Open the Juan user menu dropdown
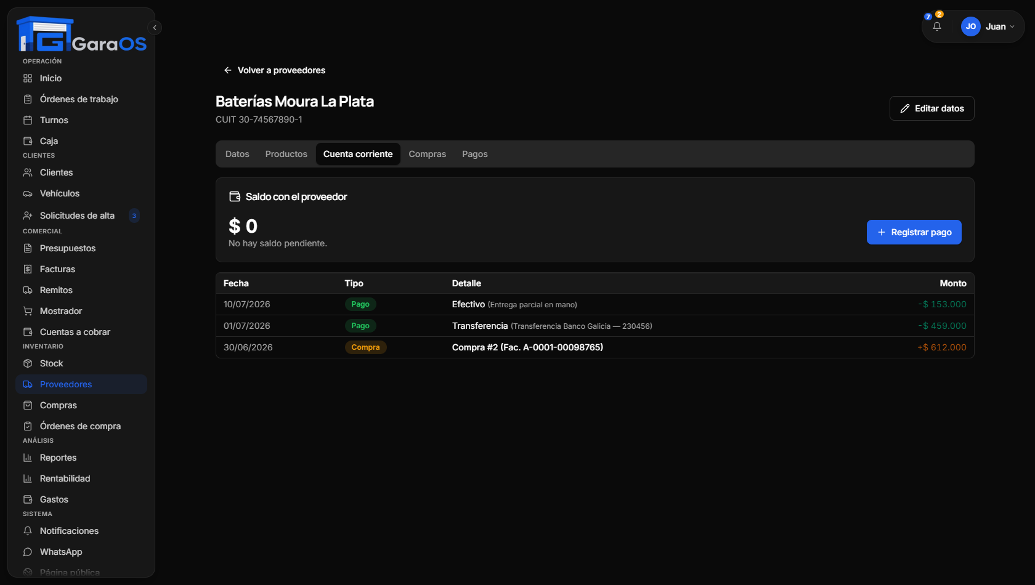Viewport: 1035px width, 585px height. coord(988,26)
